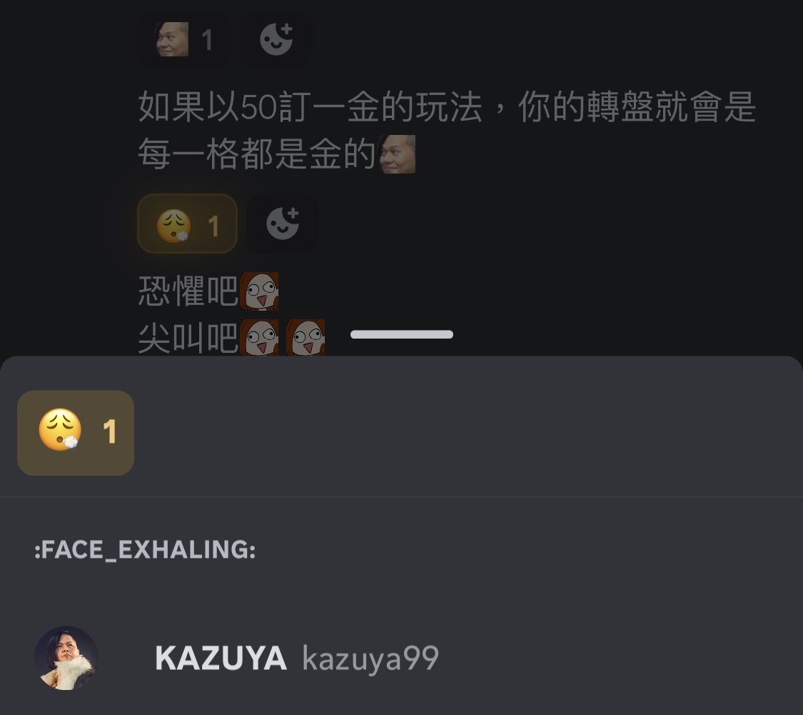Select the face exhaling tab in reactions sheet

pos(76,433)
